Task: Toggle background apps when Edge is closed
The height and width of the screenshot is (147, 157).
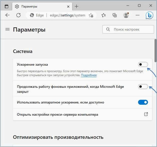Action: tap(143, 87)
